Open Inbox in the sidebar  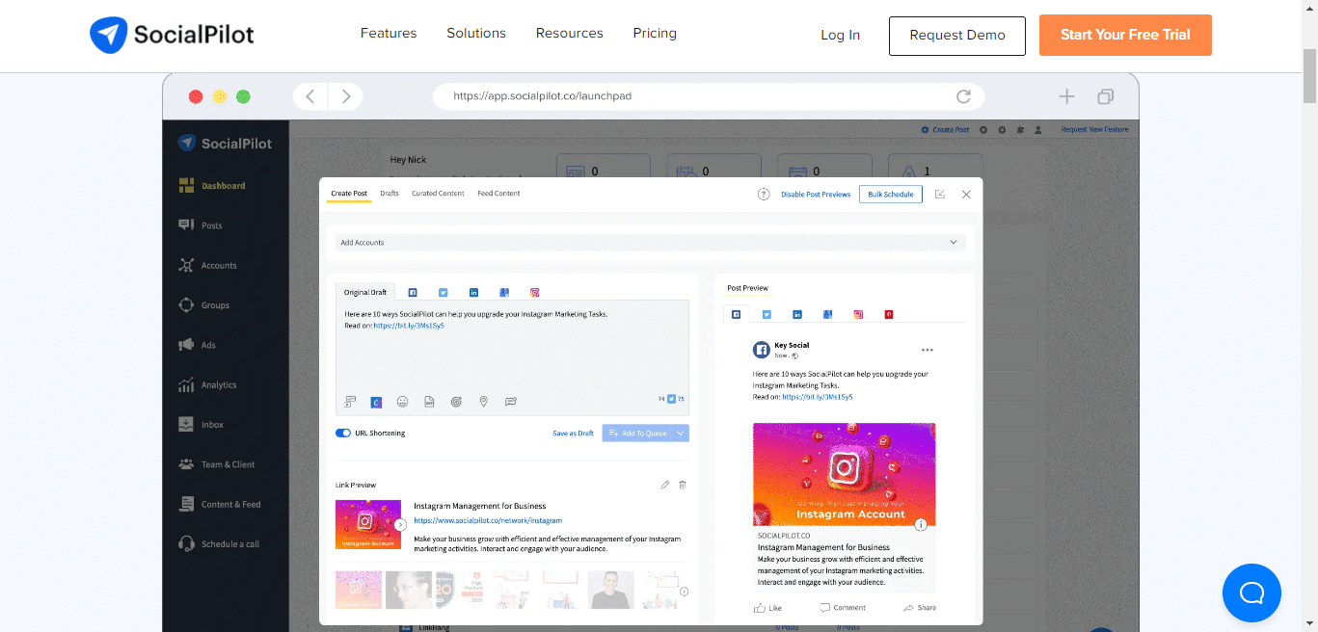point(202,425)
